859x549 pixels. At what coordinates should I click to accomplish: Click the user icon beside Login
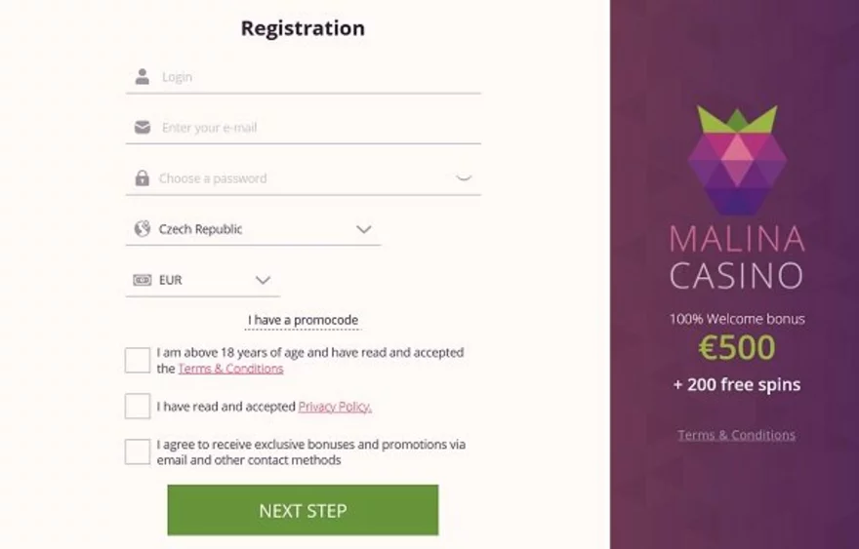[x=143, y=77]
